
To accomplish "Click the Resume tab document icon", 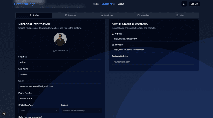I will coord(66,15).
